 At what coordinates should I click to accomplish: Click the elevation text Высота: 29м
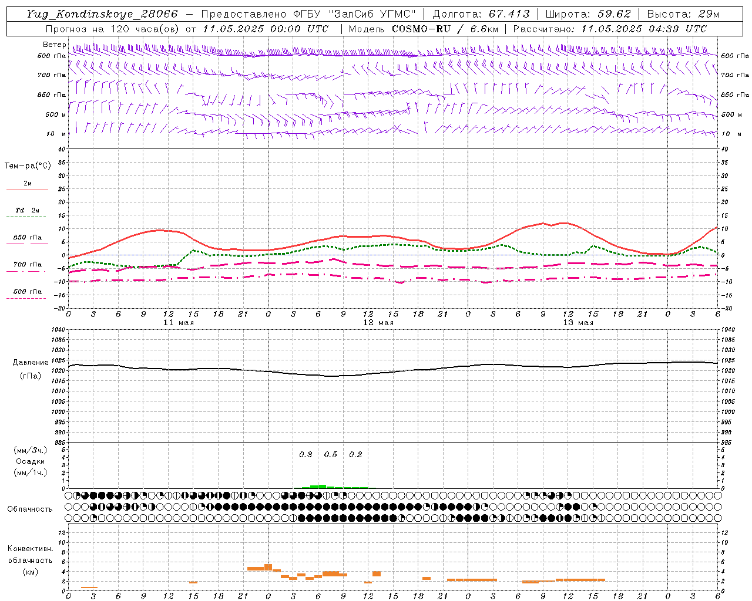tap(683, 14)
